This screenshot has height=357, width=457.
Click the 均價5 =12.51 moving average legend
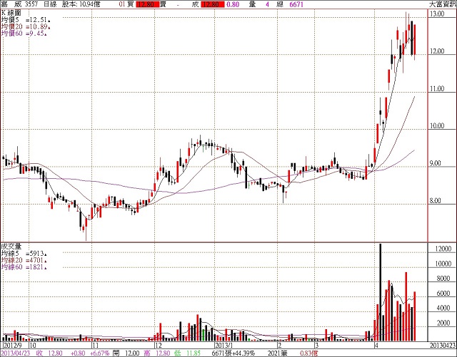[24, 19]
